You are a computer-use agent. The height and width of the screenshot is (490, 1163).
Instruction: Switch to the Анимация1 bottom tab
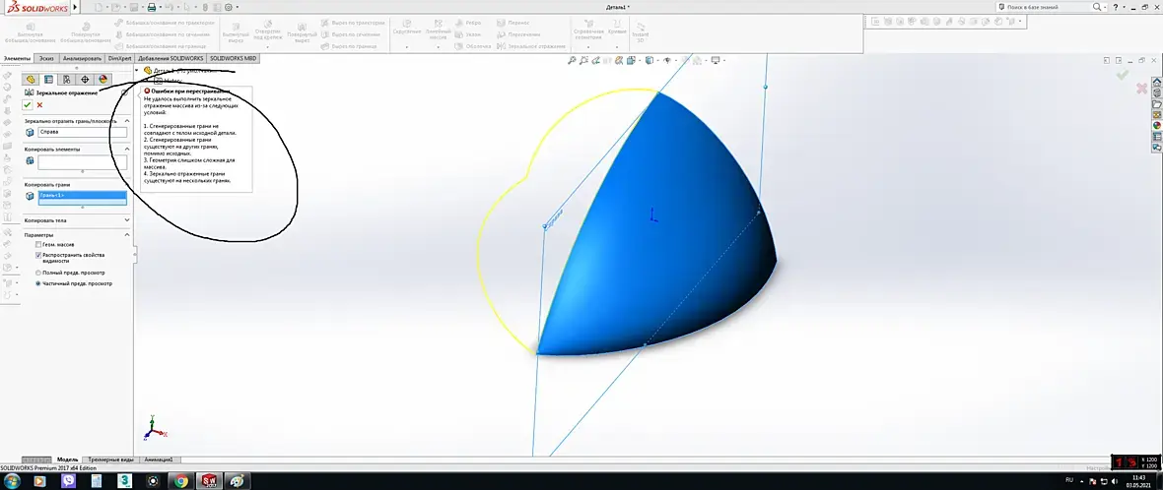pyautogui.click(x=159, y=459)
